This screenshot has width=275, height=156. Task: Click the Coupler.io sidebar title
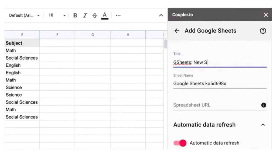point(182,15)
